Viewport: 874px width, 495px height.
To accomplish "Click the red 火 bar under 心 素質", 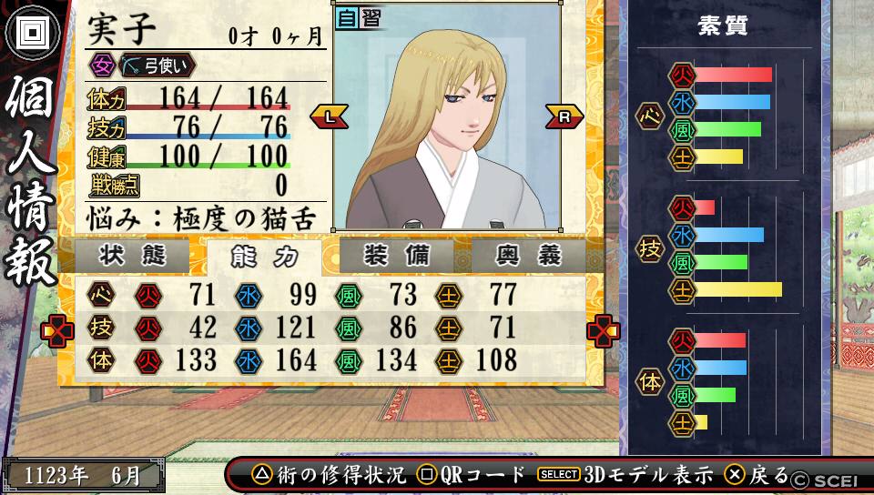I will pos(734,75).
